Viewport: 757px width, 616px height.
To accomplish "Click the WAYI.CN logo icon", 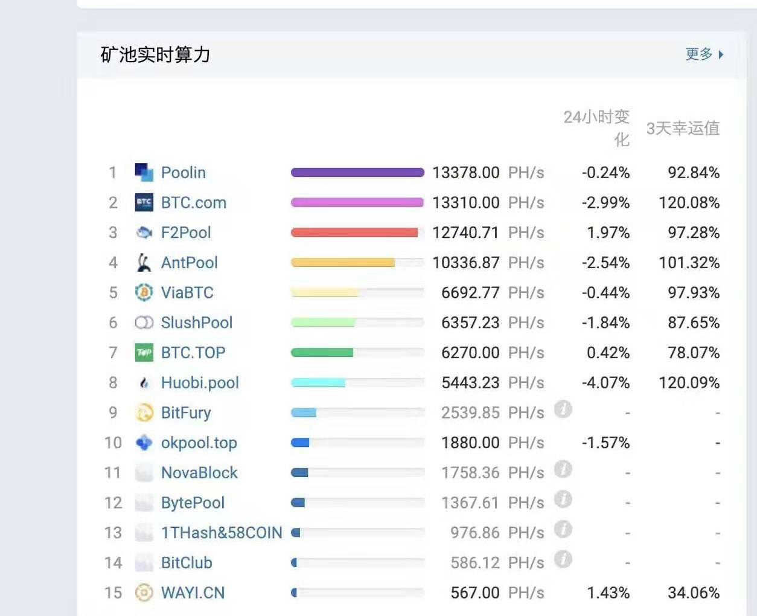I will coord(144,593).
